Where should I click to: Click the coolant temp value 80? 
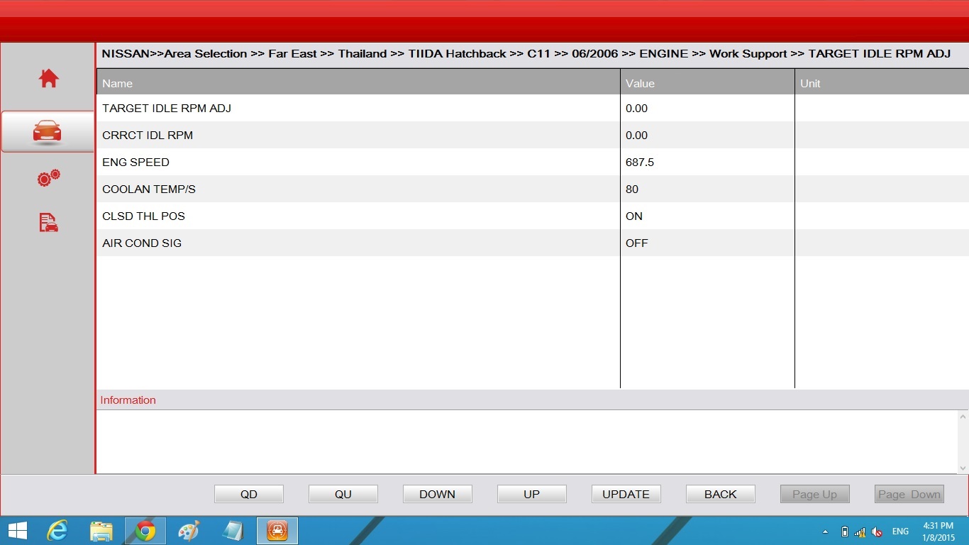[x=632, y=189]
